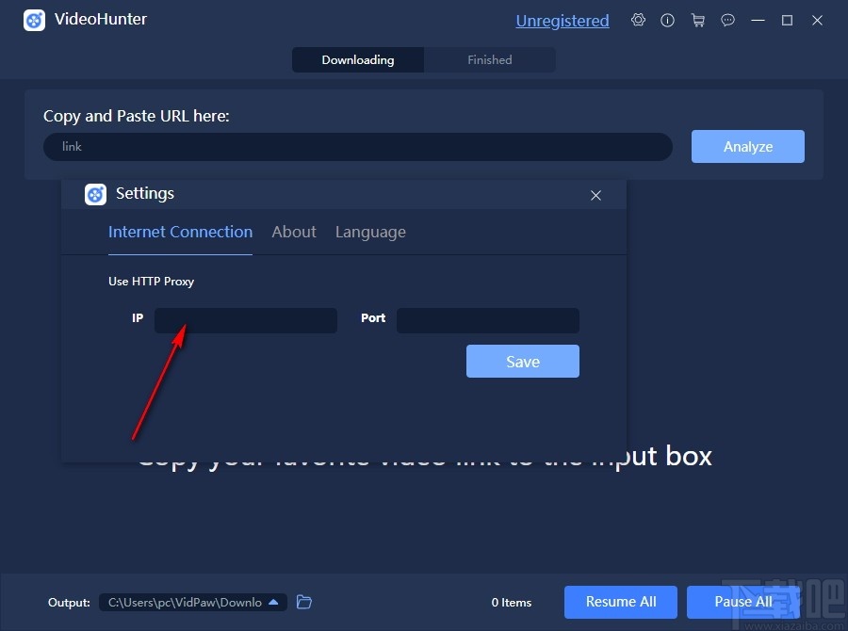The width and height of the screenshot is (848, 631).
Task: Click the feedback chat bubble icon
Action: (728, 21)
